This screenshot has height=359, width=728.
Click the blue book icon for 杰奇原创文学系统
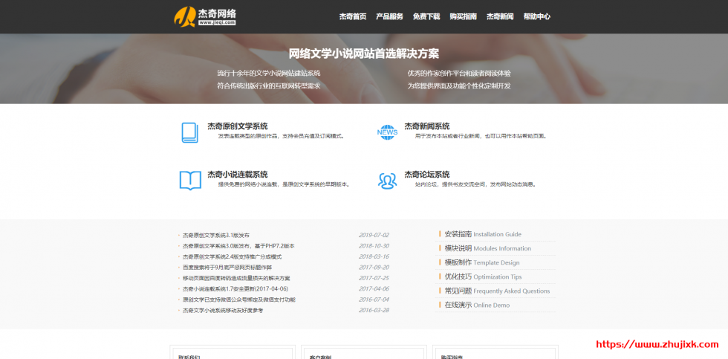click(189, 133)
